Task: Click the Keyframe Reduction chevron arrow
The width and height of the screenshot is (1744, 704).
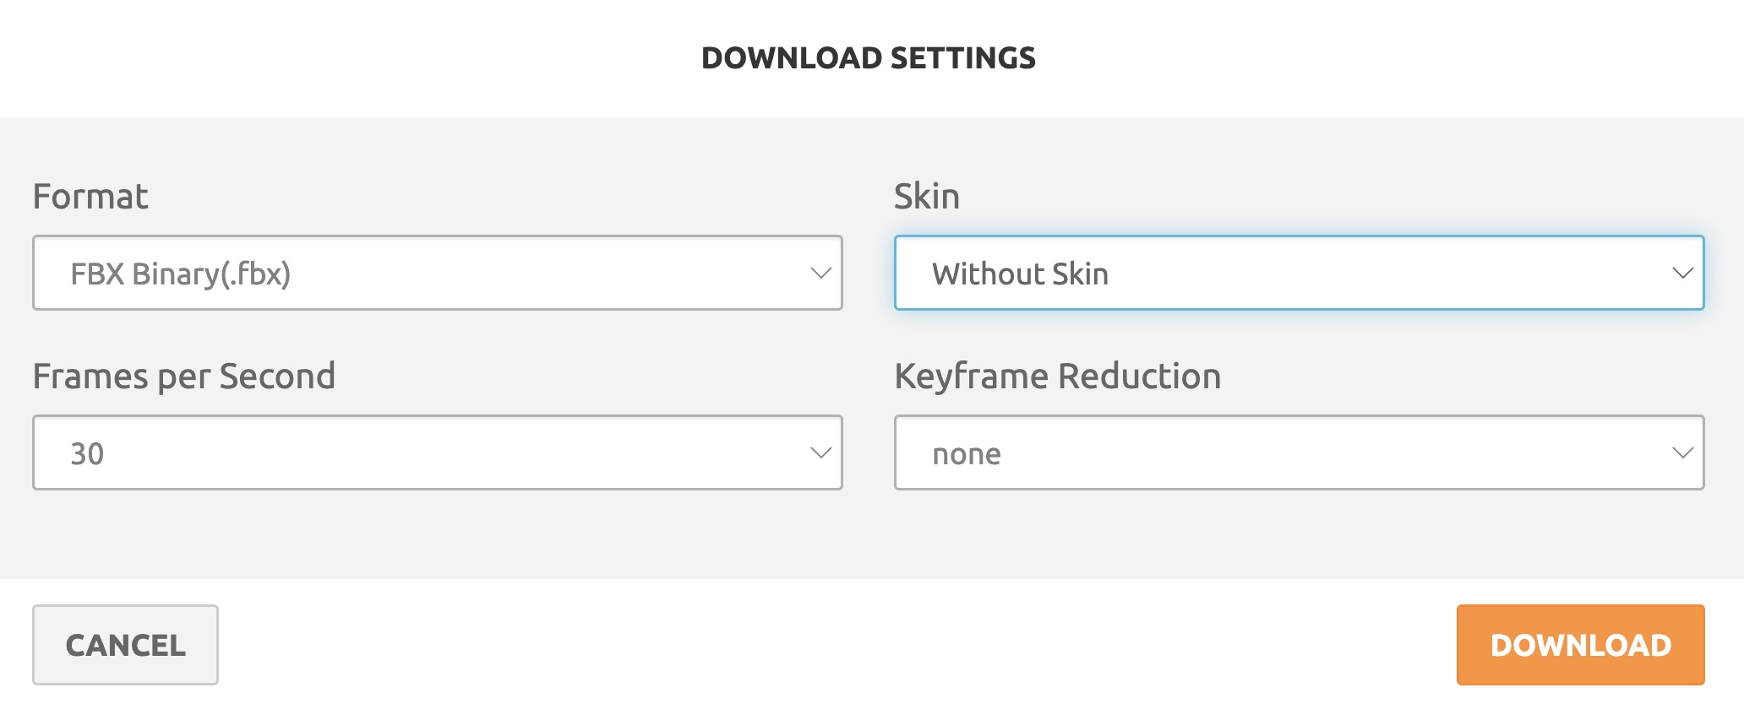Action: click(x=1682, y=453)
